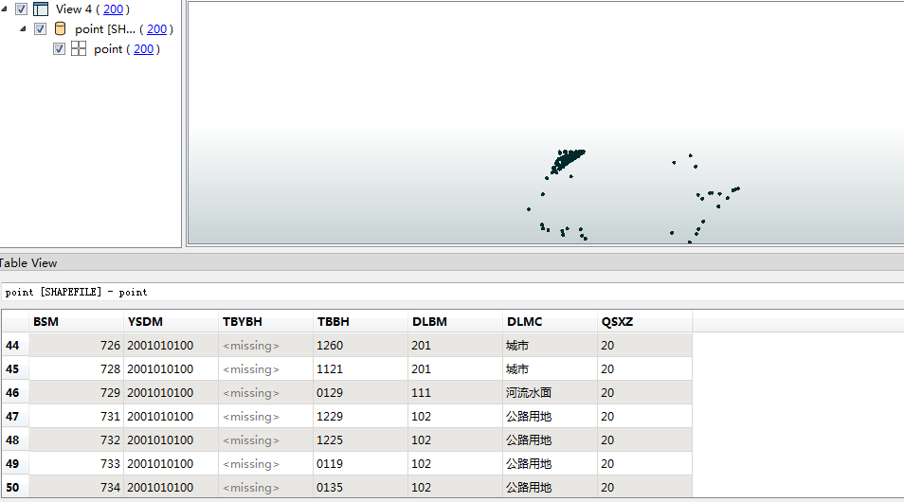Click TBBH cell 0119
The width and height of the screenshot is (904, 502).
click(x=361, y=463)
